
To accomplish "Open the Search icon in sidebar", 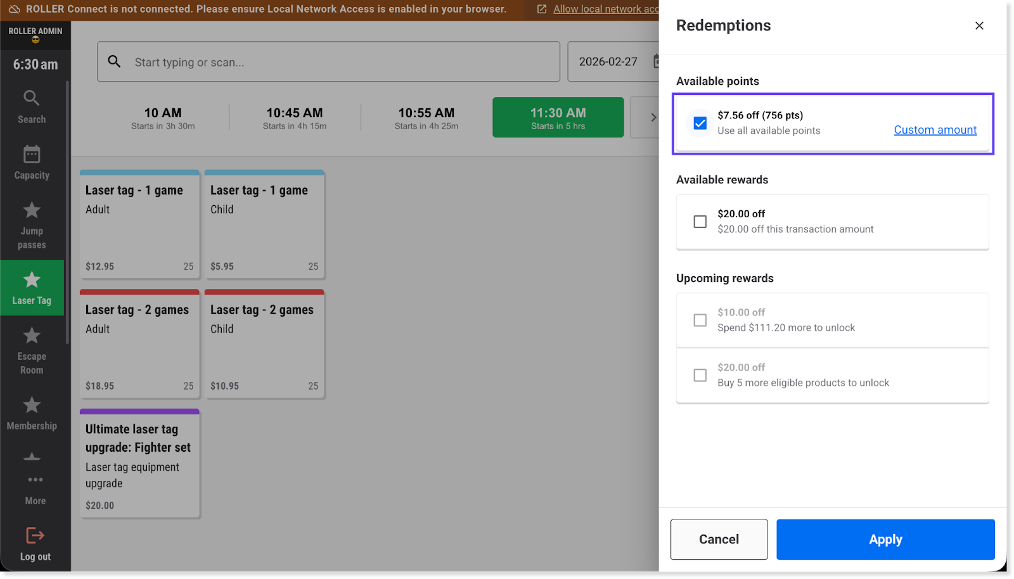I will coord(32,98).
